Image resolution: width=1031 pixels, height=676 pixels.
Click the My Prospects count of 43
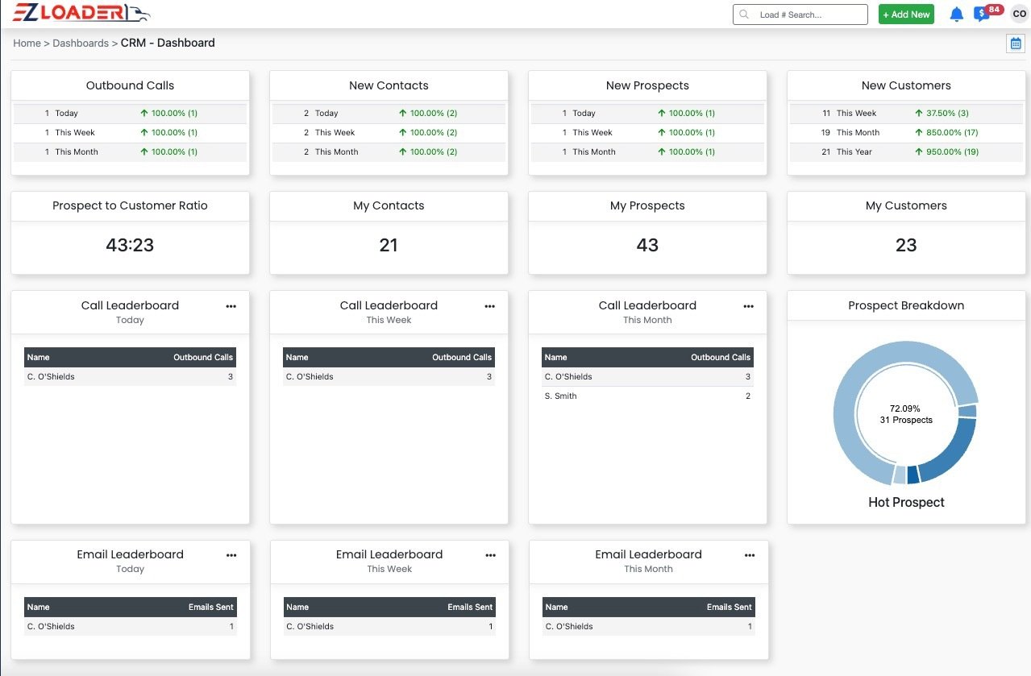tap(647, 245)
